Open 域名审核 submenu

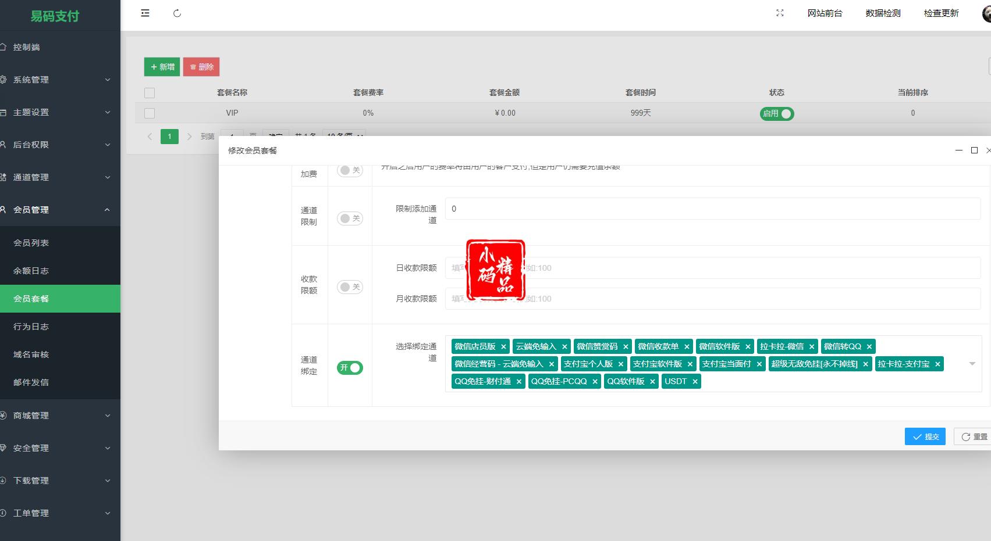point(60,354)
